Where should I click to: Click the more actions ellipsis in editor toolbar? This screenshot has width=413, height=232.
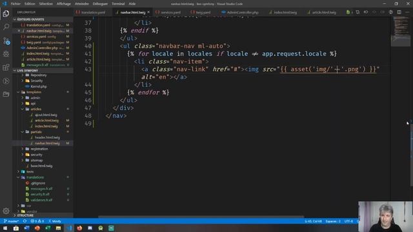(407, 12)
